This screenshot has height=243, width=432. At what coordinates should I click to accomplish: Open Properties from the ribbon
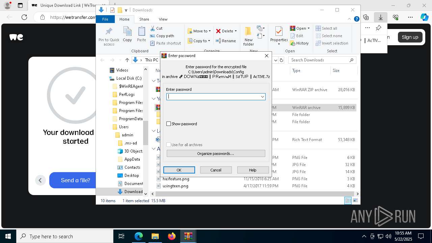point(279,36)
